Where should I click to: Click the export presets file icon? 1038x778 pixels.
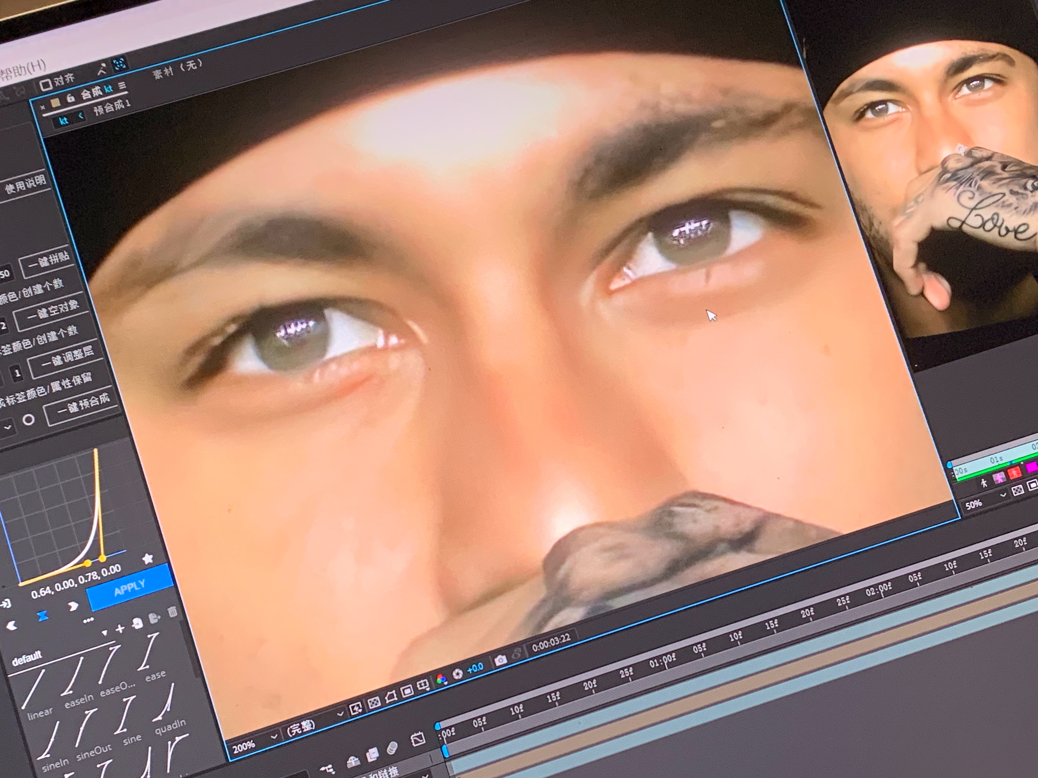[x=154, y=618]
